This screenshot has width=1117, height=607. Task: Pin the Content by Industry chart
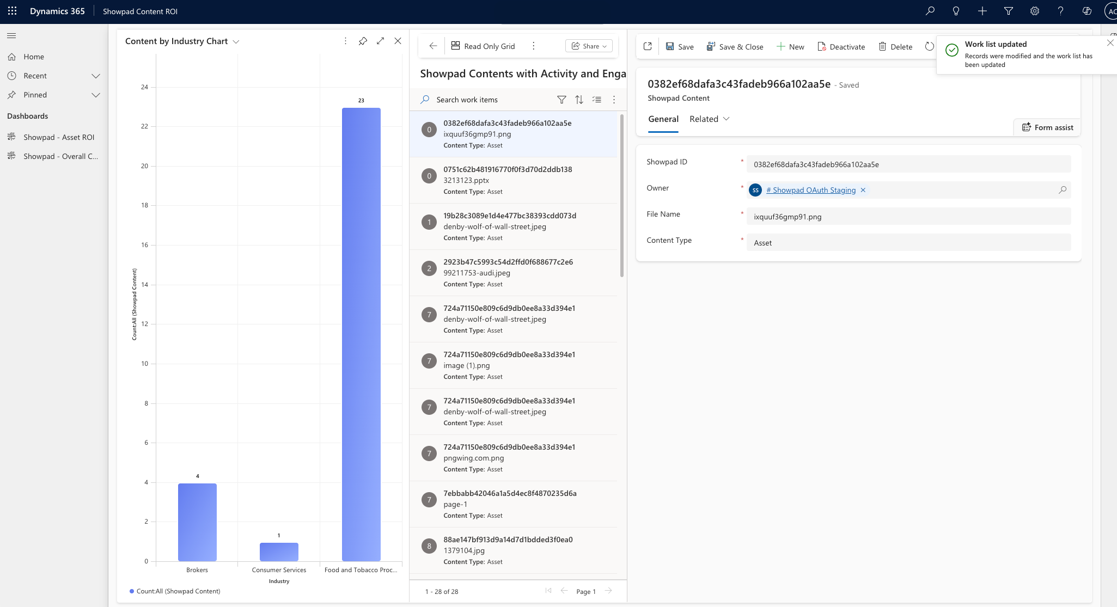tap(363, 41)
